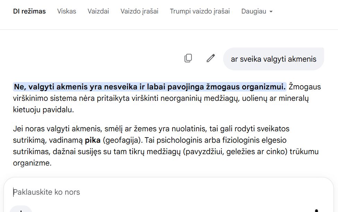Viewport: 338px width, 212px height.
Task: Click the word "(geofagija)" in the answer
Action: pyautogui.click(x=123, y=140)
